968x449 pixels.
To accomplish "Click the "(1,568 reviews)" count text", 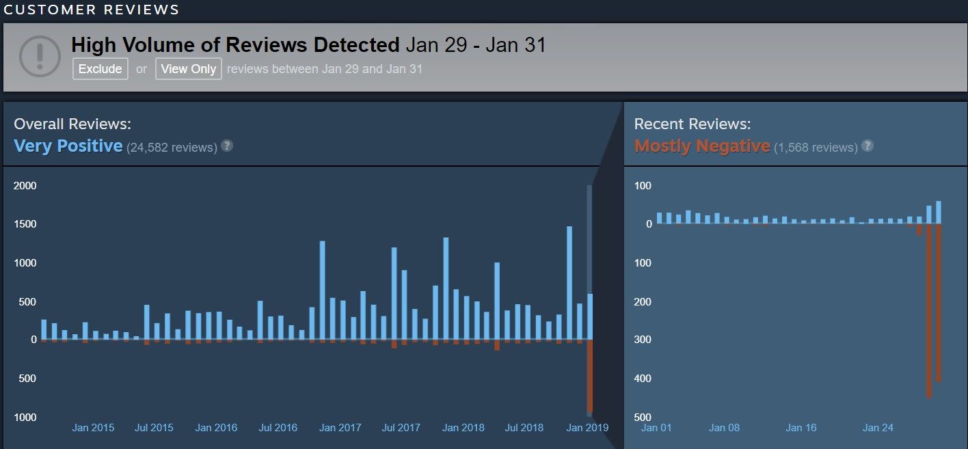I will coord(816,147).
